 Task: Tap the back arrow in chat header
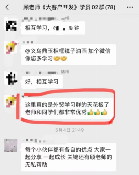(x=7, y=7)
